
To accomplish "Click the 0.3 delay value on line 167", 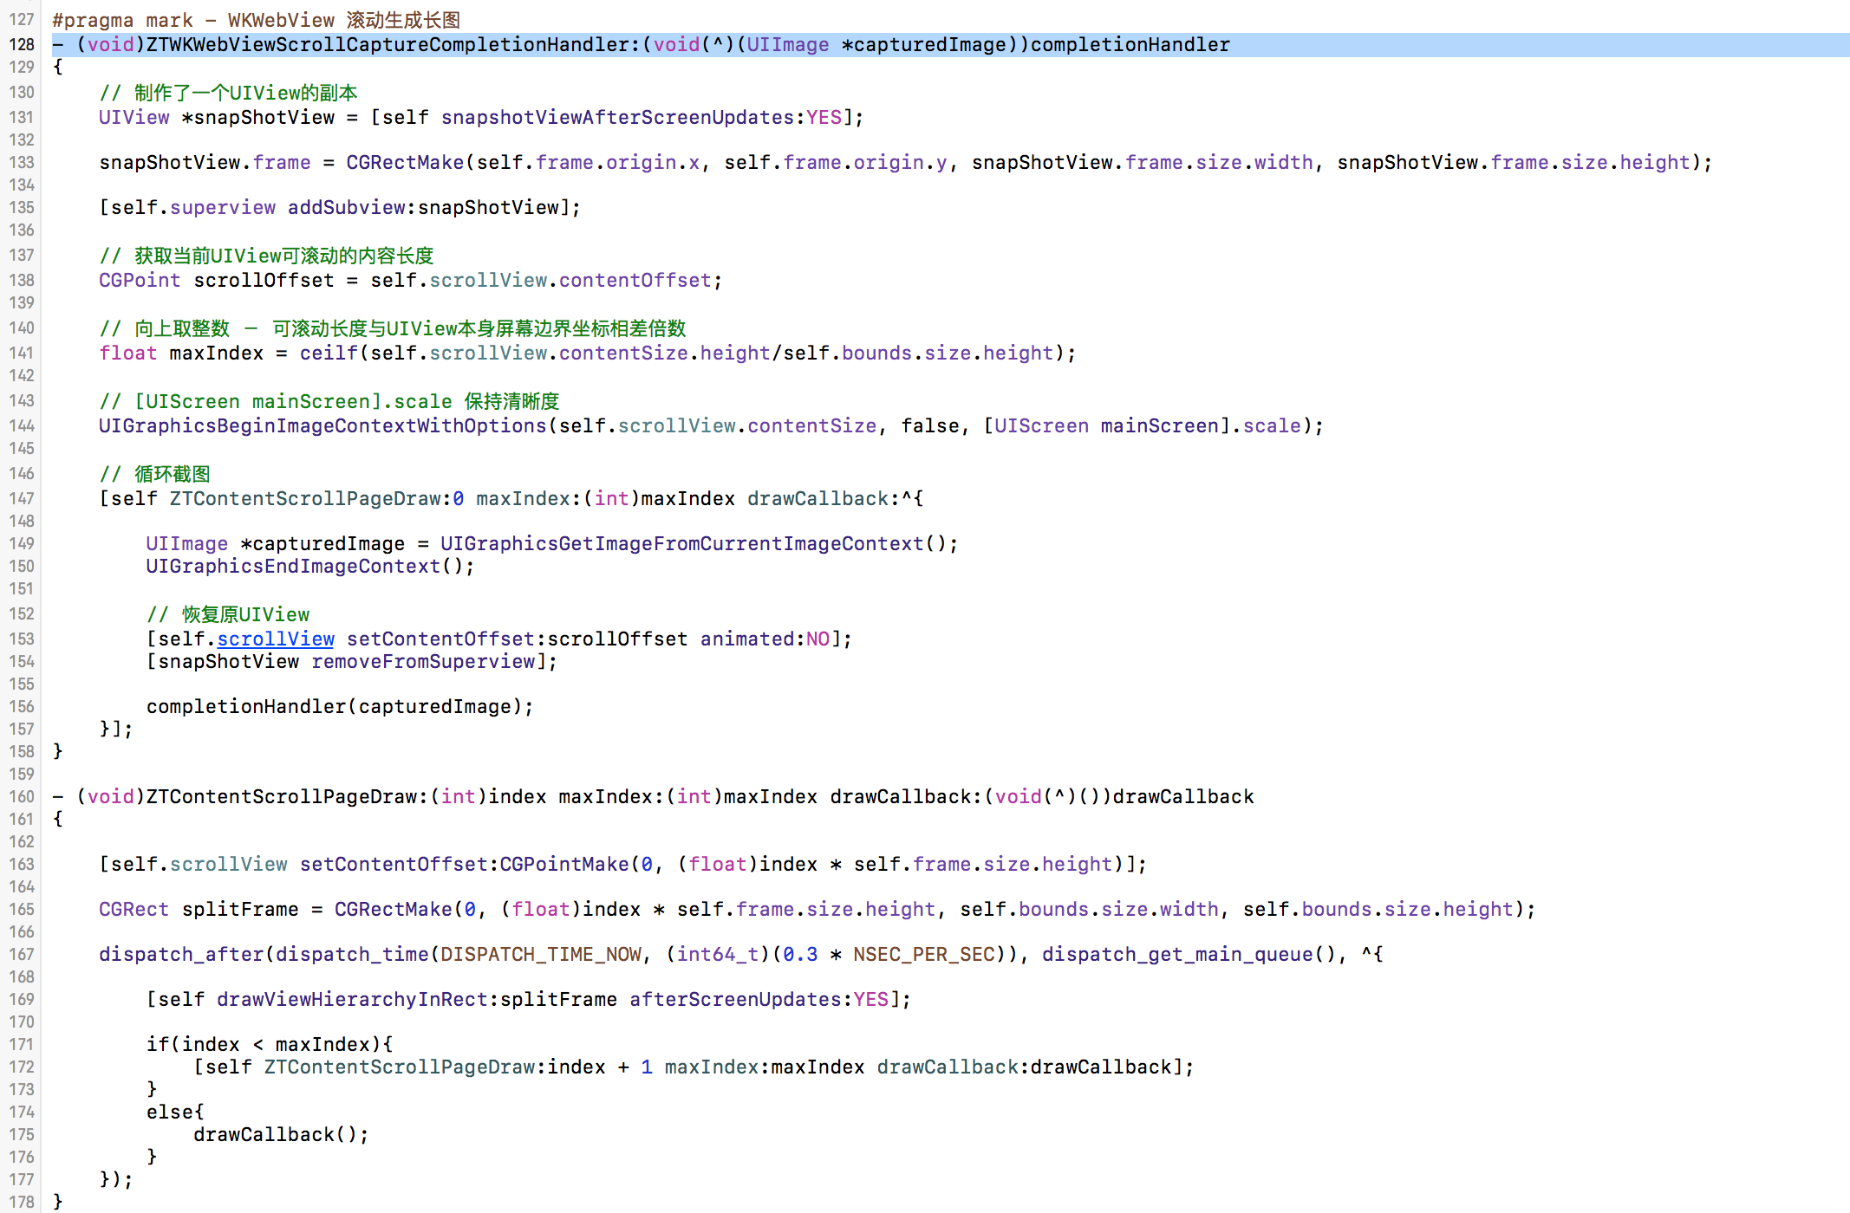I will pyautogui.click(x=800, y=954).
